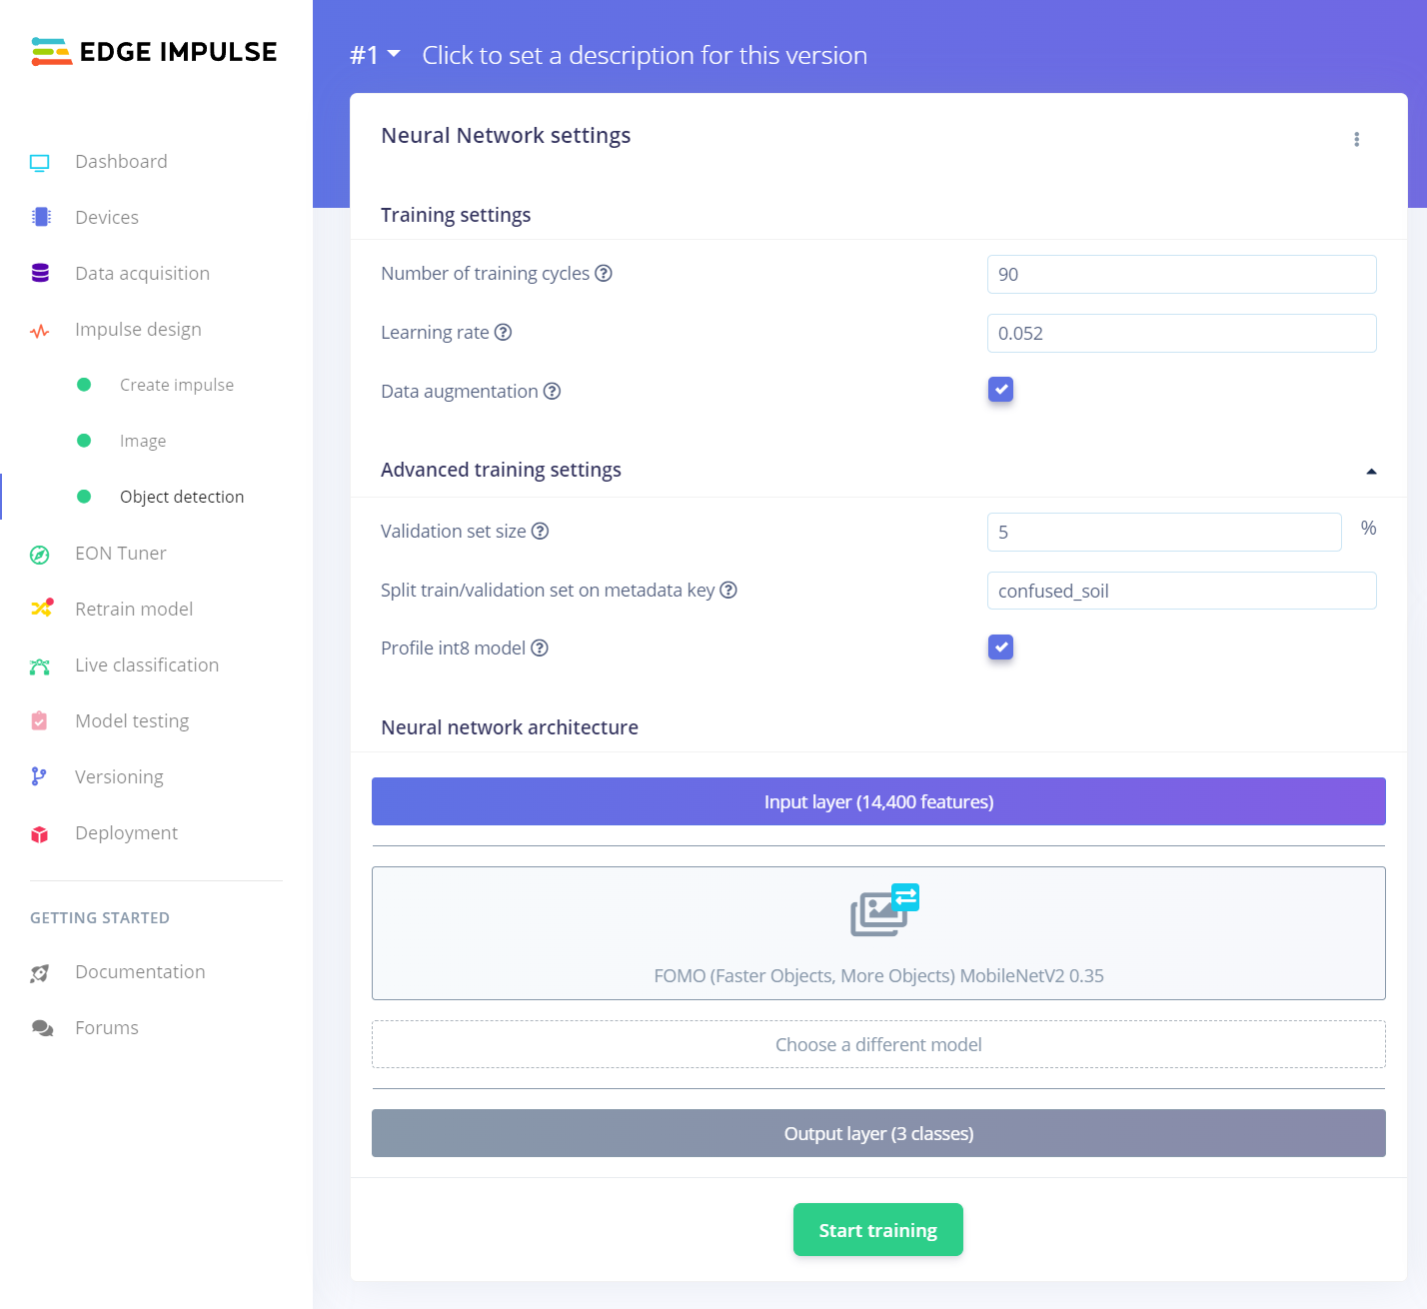Click Choose a different model
Viewport: 1427px width, 1309px height.
coord(878,1044)
